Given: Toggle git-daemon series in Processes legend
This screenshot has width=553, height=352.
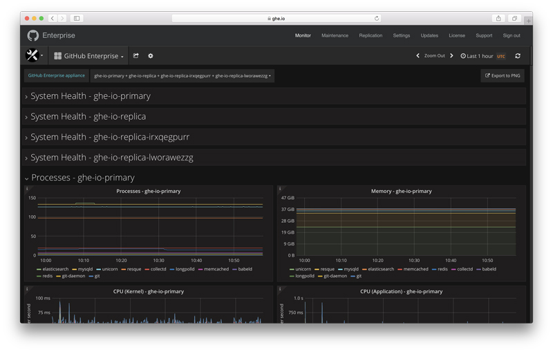Looking at the screenshot, I should click(73, 276).
